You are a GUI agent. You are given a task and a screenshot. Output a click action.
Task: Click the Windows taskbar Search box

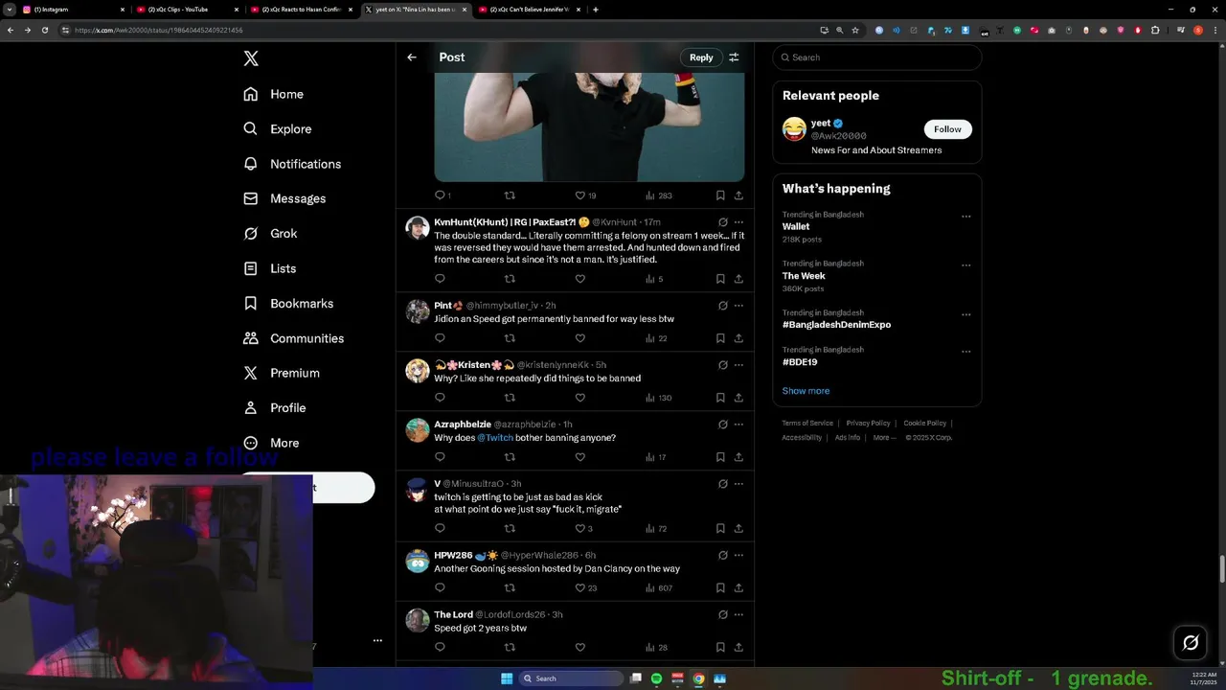[x=572, y=678]
